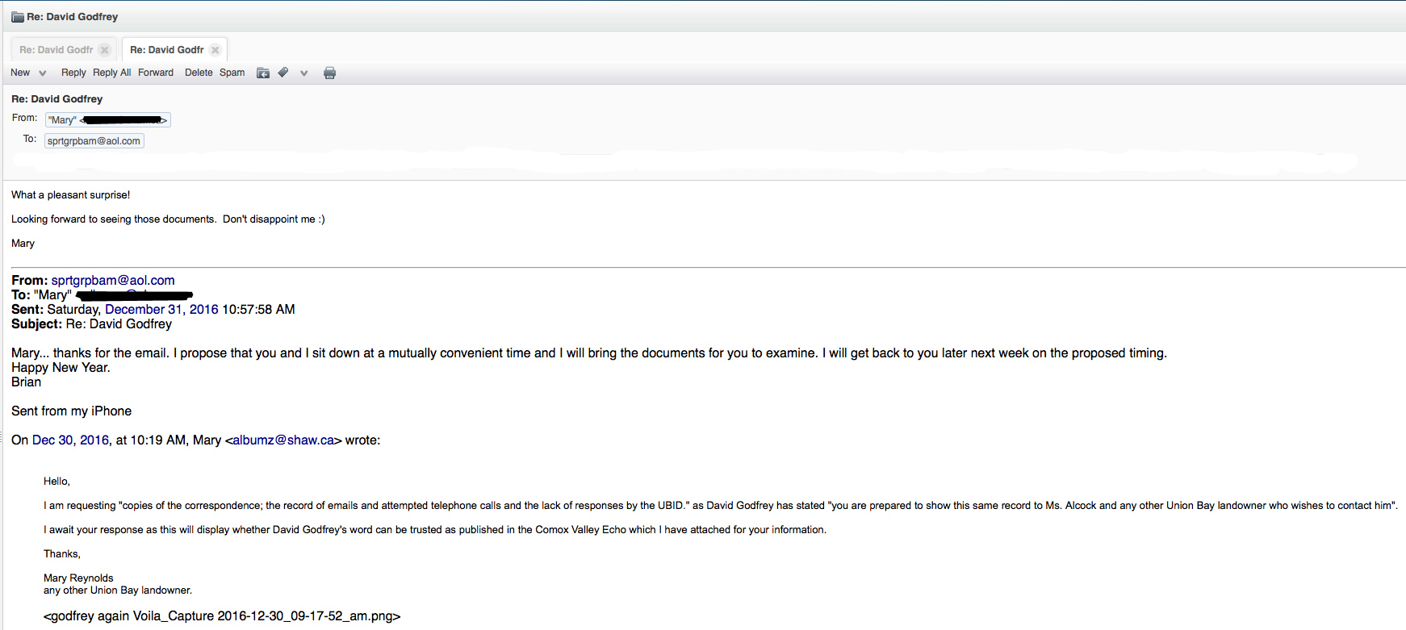
Task: Open the dropdown arrow next to Tag icon
Action: [x=303, y=73]
